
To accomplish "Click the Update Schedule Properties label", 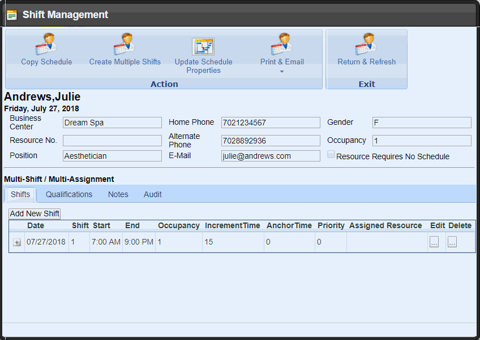I will click(204, 66).
